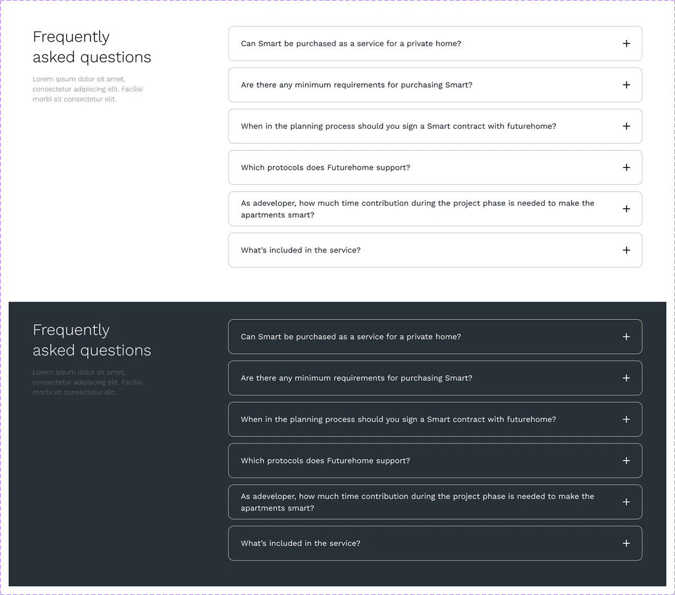The image size is (675, 595).
Task: Select 'Which protocols does Futurehome support?' text, light section
Action: [326, 168]
